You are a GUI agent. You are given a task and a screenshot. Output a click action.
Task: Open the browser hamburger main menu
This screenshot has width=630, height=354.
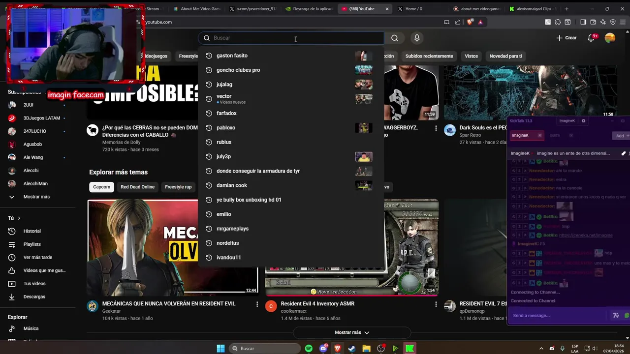click(x=623, y=22)
